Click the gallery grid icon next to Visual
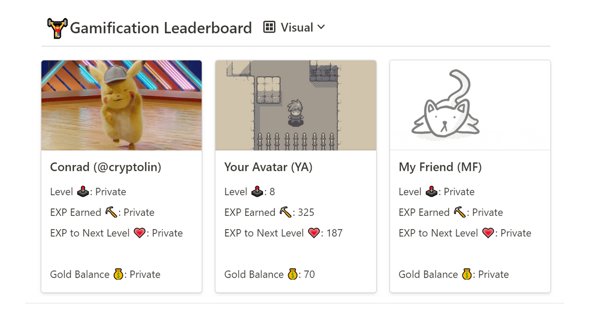 (269, 27)
